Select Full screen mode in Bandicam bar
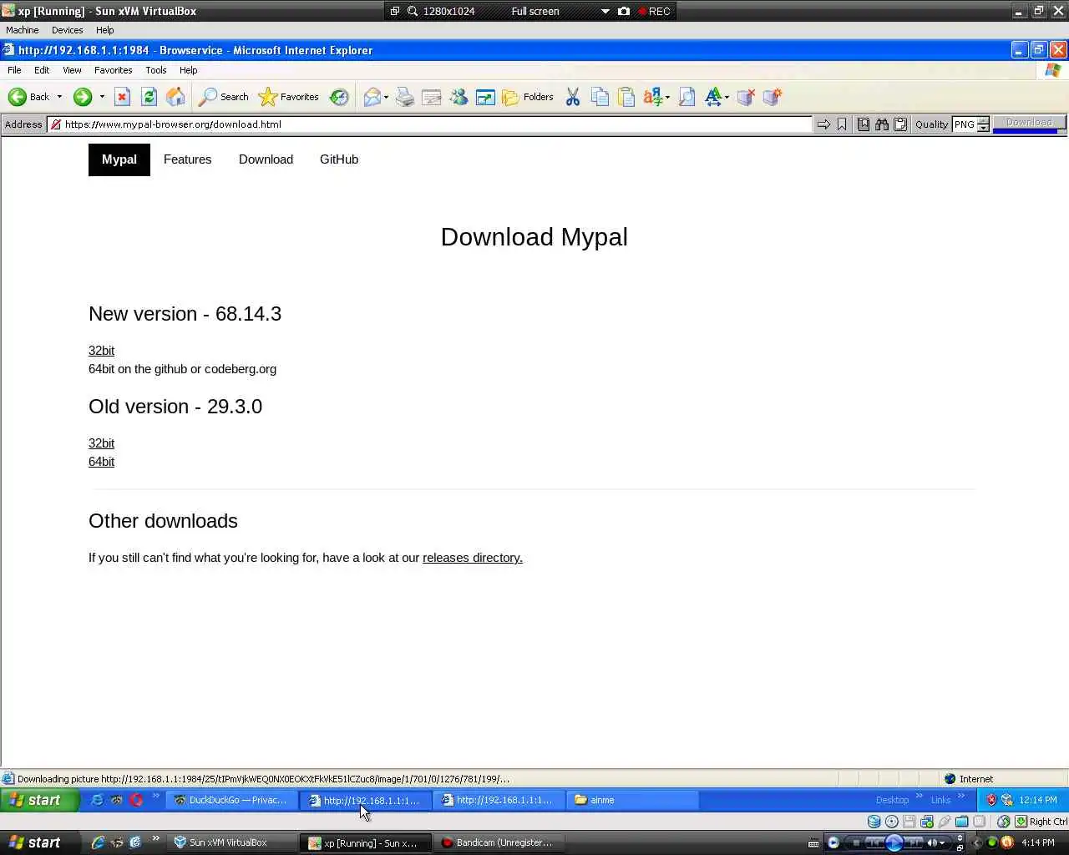The image size is (1069, 855). click(535, 12)
